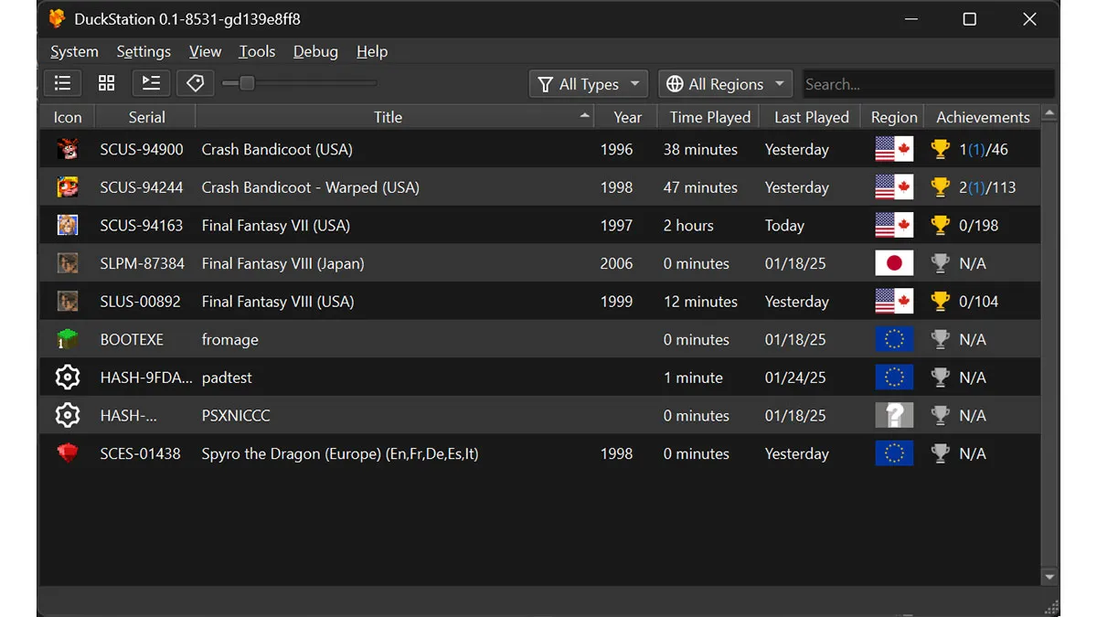Open the System menu
The width and height of the screenshot is (1097, 617).
(74, 51)
